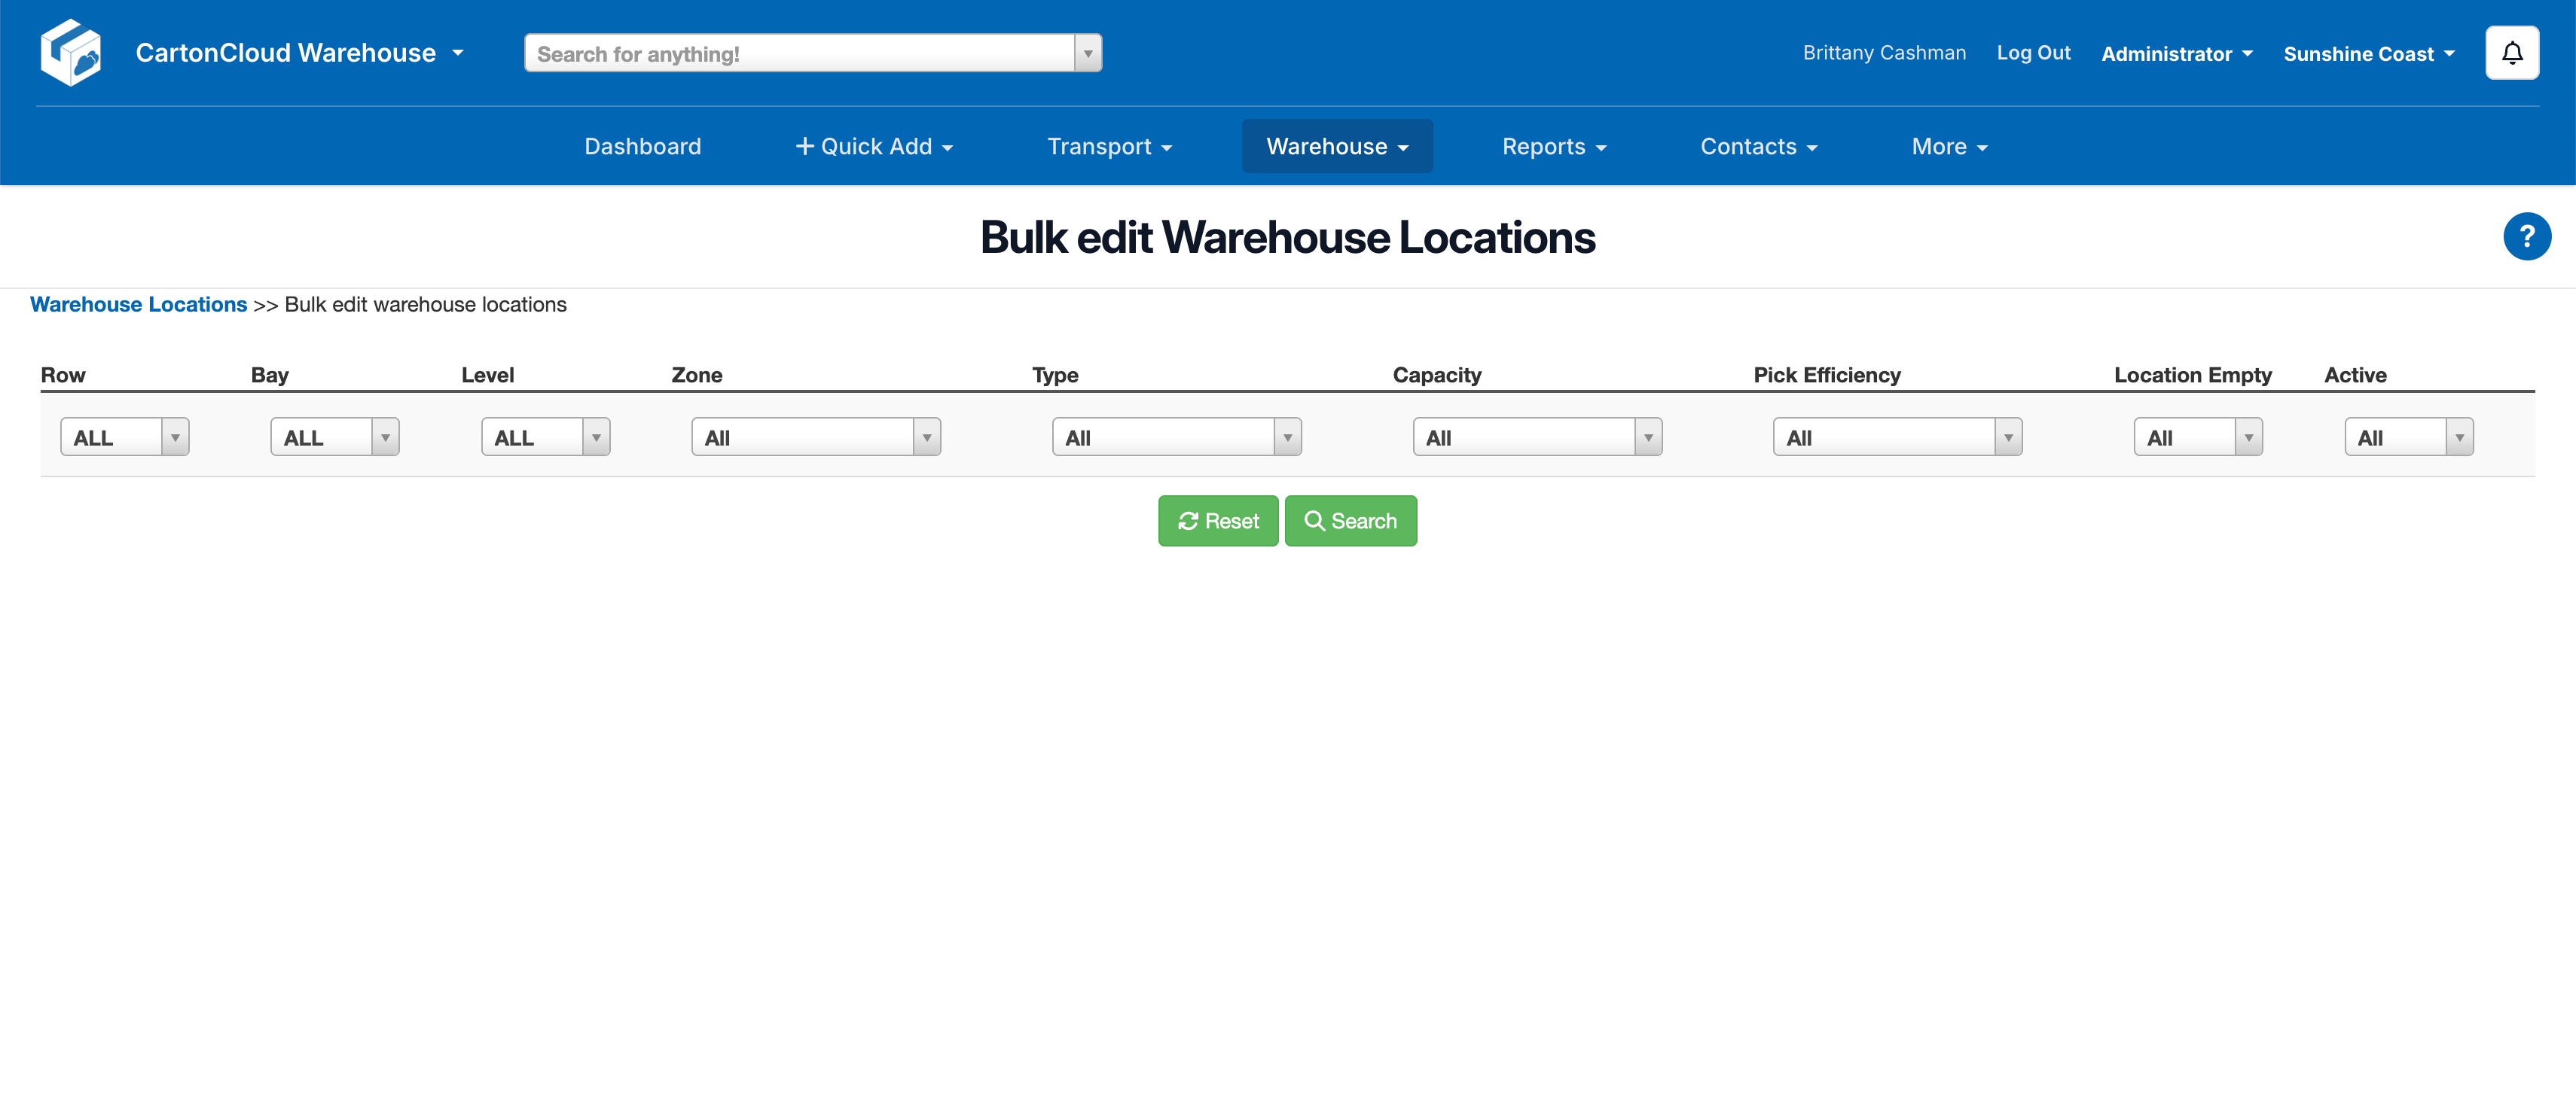Open the Quick Add menu
The height and width of the screenshot is (1111, 2576).
[x=874, y=147]
